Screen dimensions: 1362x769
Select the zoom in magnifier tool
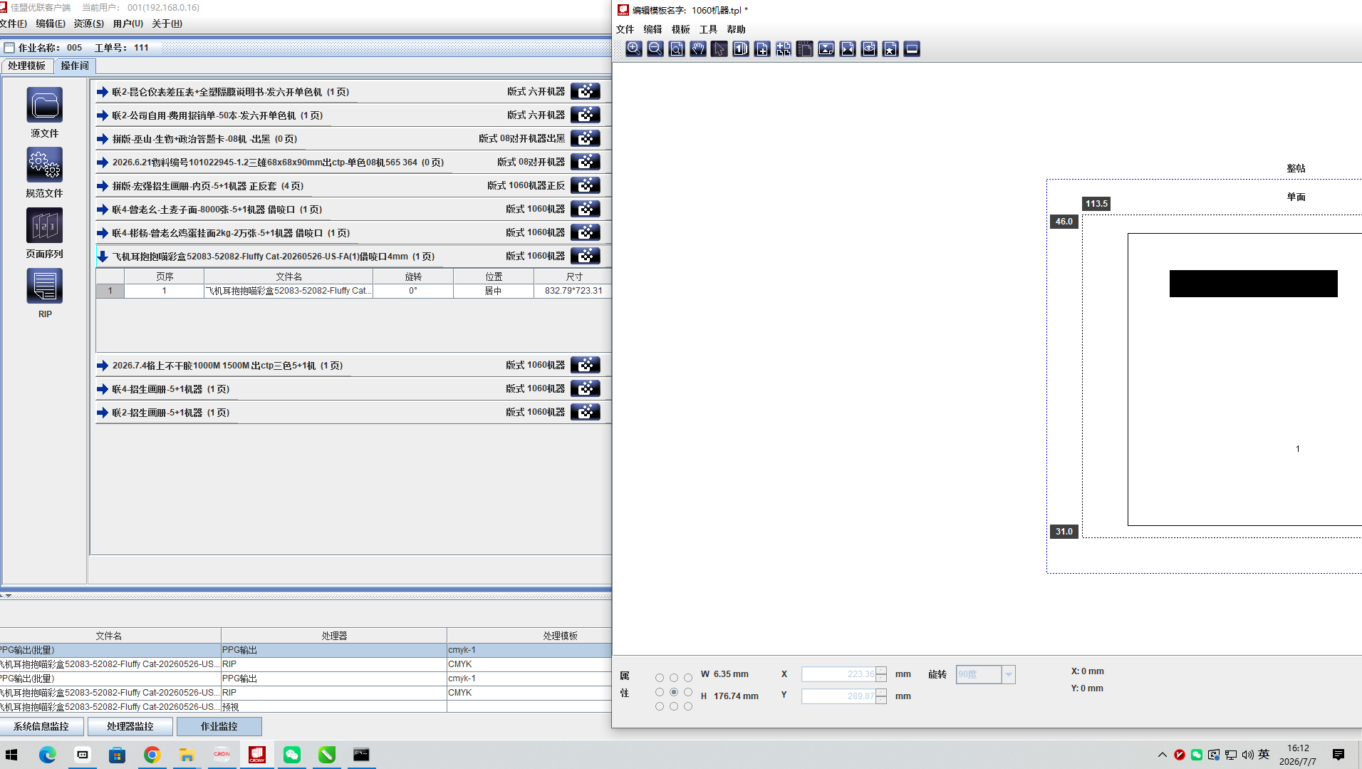[633, 48]
